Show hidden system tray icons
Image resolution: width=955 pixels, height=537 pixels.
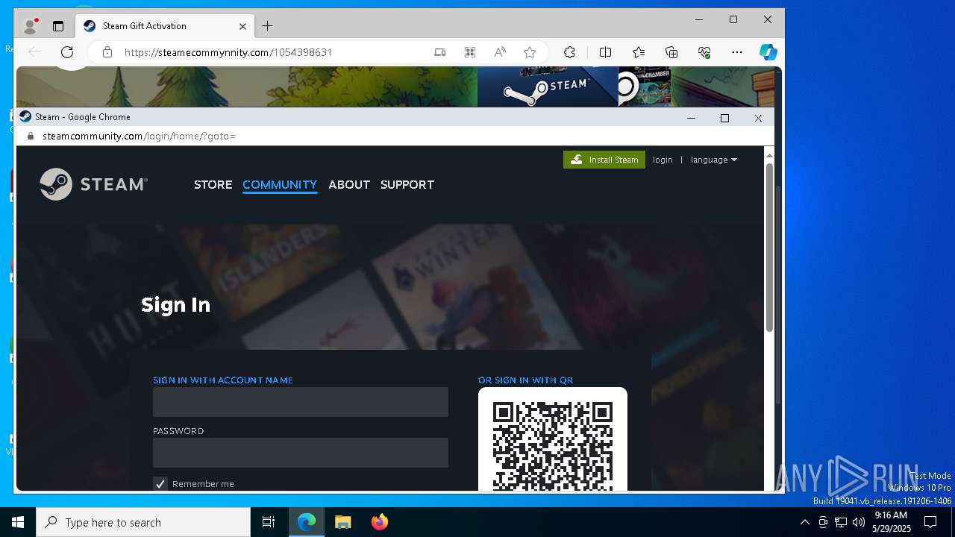pos(804,522)
